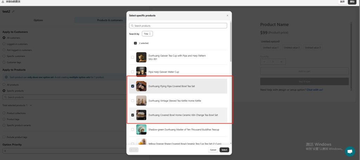This screenshot has width=360, height=160.
Task: Switch to the Options tab
Action: [x=38, y=20]
